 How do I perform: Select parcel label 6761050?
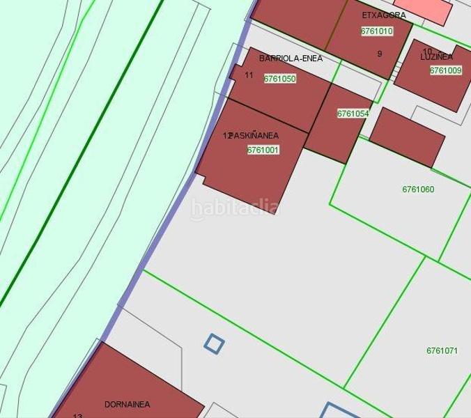point(279,79)
